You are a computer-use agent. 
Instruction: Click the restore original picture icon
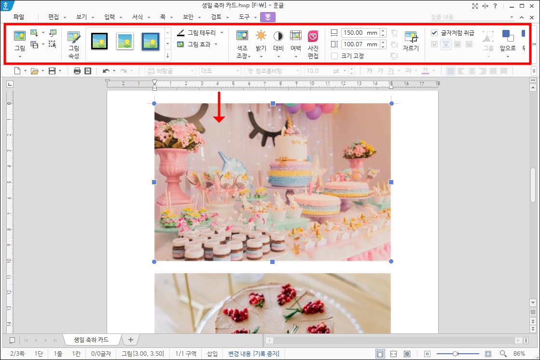[53, 33]
